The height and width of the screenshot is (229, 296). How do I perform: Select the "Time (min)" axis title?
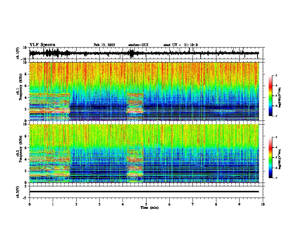point(149,208)
